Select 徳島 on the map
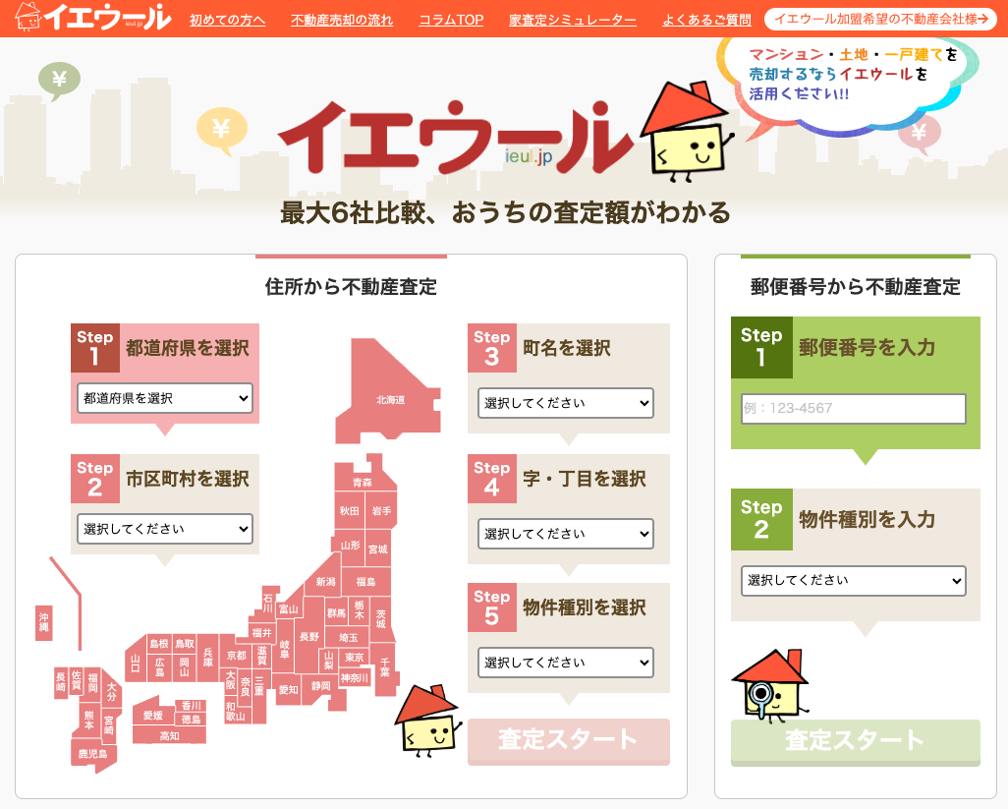 point(191,720)
